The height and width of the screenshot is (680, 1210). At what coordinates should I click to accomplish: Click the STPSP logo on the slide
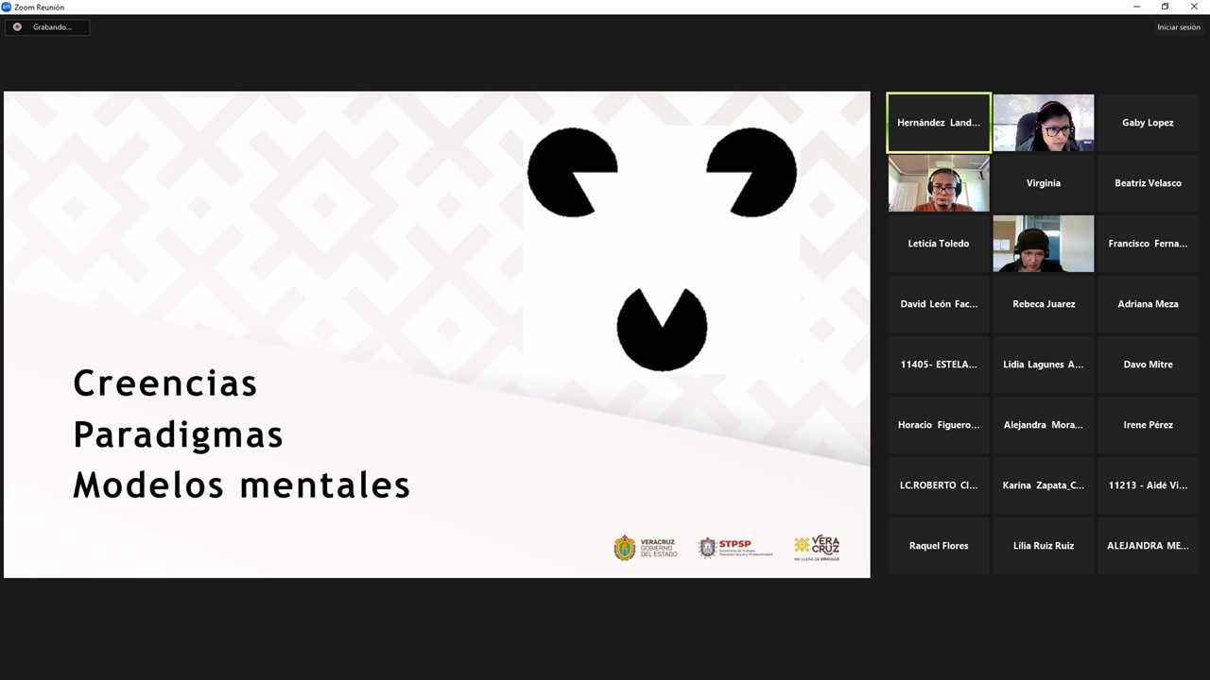coord(735,548)
